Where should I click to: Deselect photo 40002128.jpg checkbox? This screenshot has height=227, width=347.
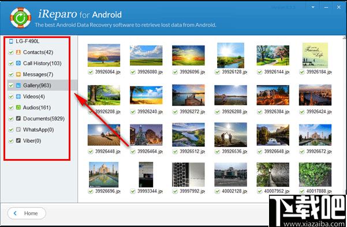[217, 191]
